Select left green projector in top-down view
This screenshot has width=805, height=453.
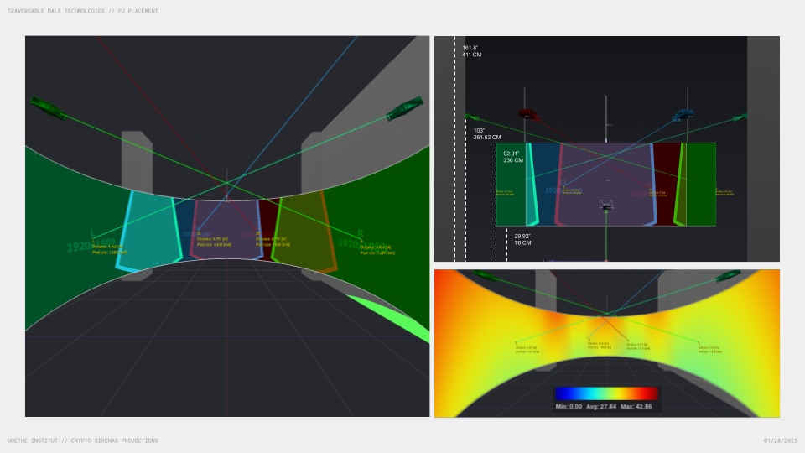(472, 117)
